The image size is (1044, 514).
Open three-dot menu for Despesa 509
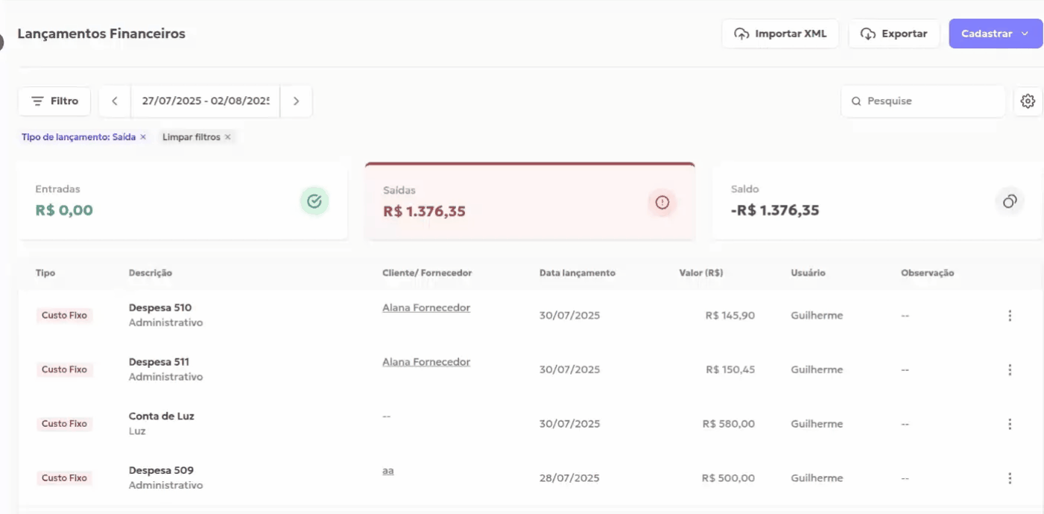[x=1010, y=478]
